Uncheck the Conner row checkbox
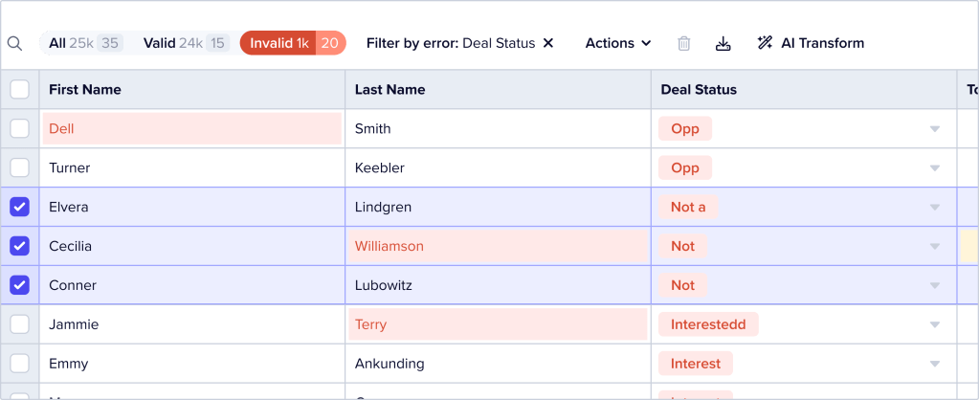 pos(20,285)
